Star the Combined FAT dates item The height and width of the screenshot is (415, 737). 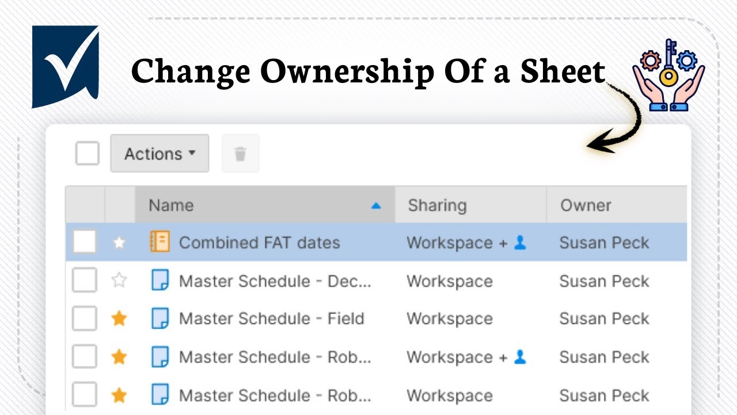pos(119,243)
